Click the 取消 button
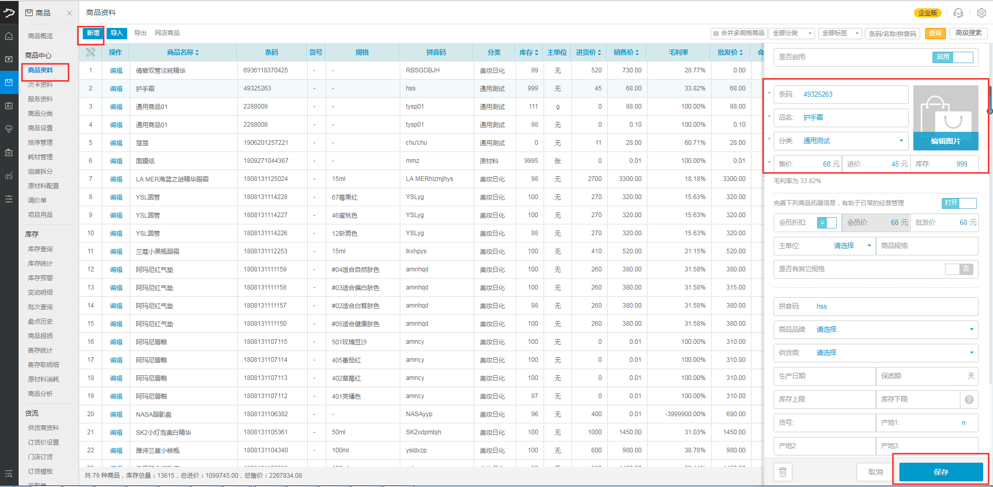 click(876, 472)
